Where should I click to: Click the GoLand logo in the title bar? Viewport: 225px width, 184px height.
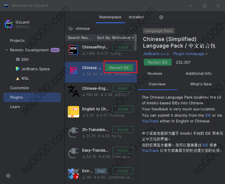coord(6,5)
